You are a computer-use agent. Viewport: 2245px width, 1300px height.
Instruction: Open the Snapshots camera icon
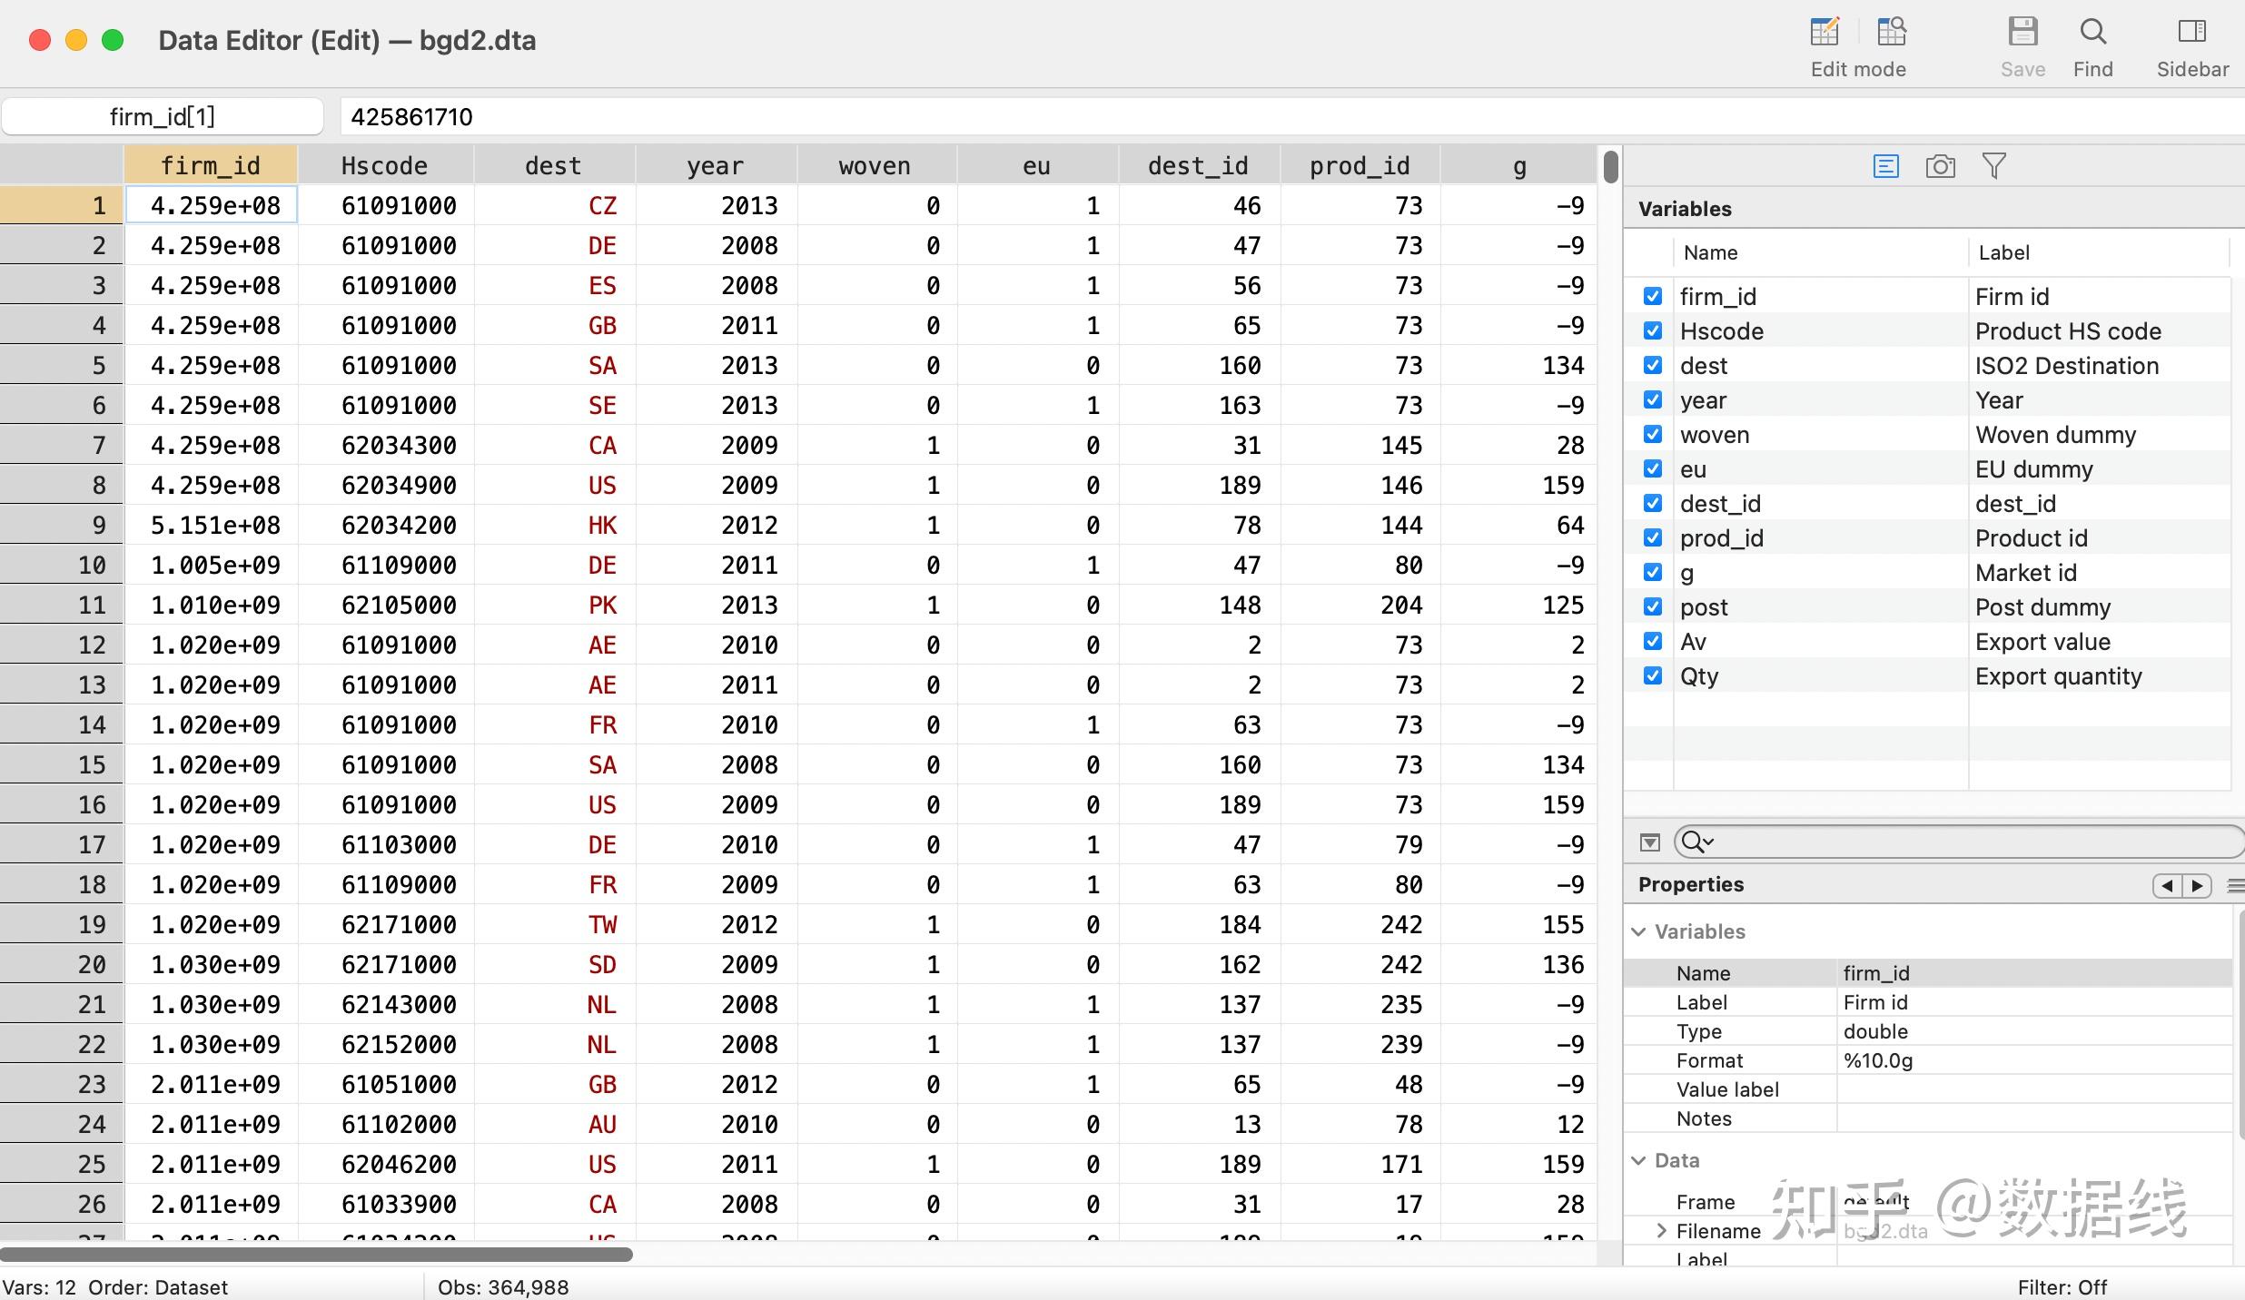1940,166
